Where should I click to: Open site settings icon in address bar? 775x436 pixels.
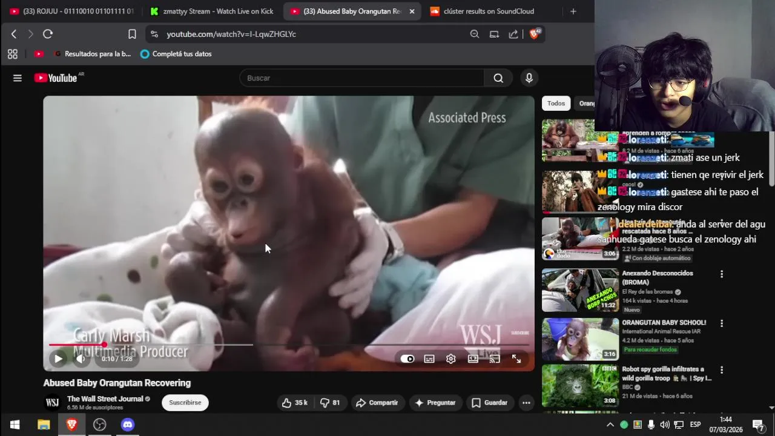[154, 34]
